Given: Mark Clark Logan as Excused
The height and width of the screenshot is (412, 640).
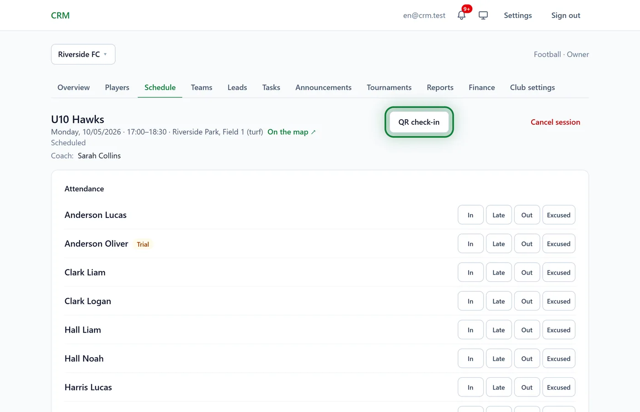Looking at the screenshot, I should tap(559, 301).
